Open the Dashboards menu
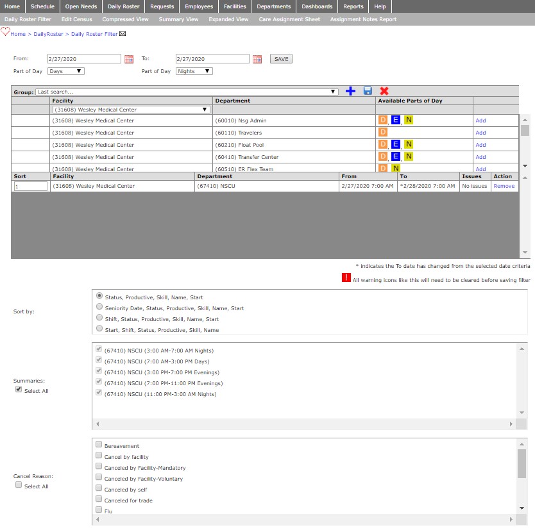 [317, 6]
